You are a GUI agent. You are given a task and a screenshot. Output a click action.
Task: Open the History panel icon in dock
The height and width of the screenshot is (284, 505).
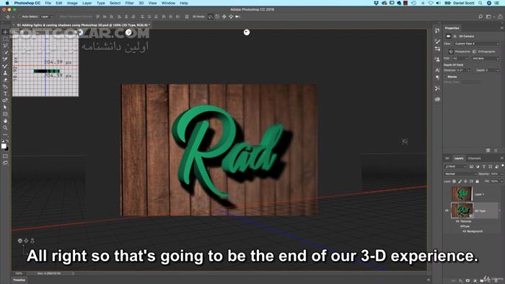tap(437, 30)
